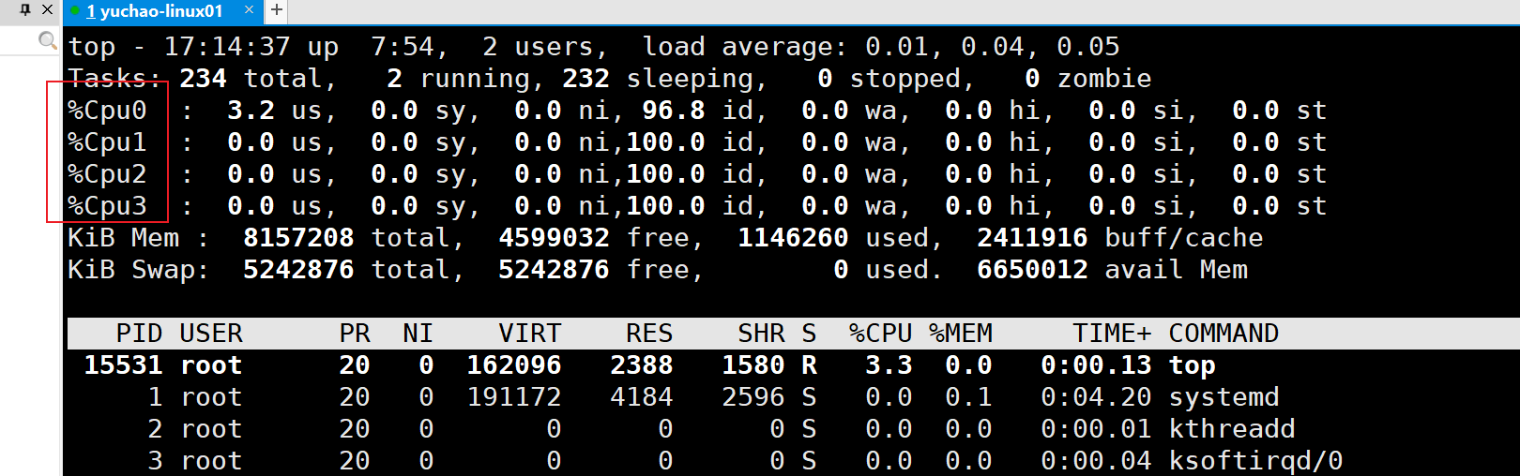Click the %CPU column header
Image resolution: width=1520 pixels, height=476 pixels.
[x=880, y=334]
